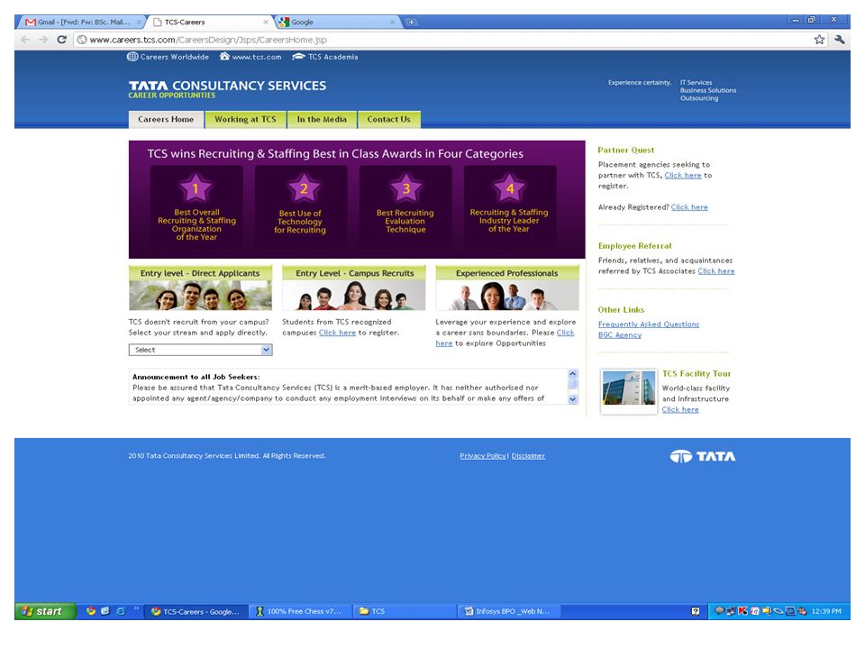Image resolution: width=865 pixels, height=649 pixels.
Task: Click the TATA logo in footer
Action: (x=703, y=456)
